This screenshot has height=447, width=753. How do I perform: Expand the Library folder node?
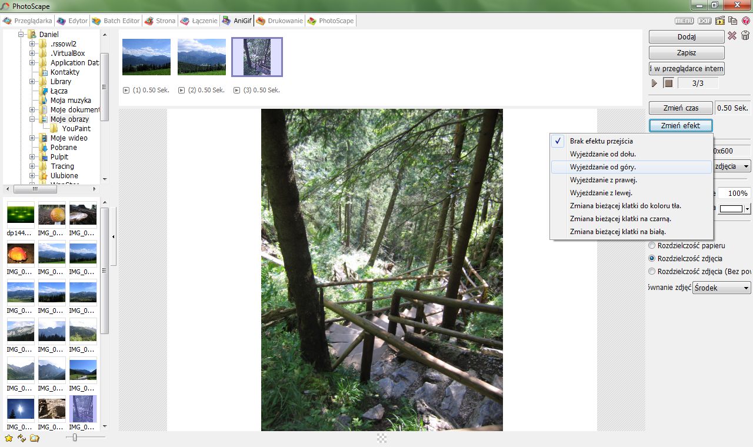[x=32, y=82]
